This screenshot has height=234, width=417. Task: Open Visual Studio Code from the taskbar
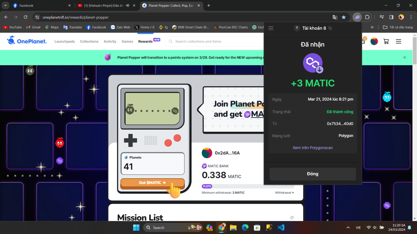(281, 227)
